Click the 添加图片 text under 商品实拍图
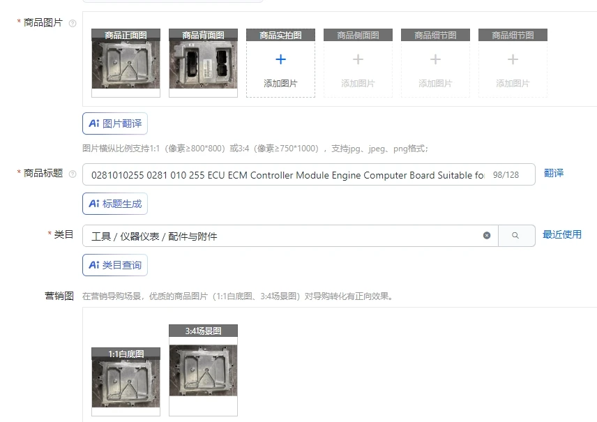The image size is (597, 422). [x=280, y=84]
